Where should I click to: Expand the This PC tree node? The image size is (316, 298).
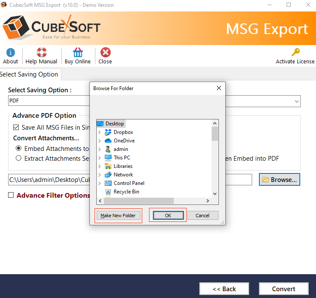[x=100, y=158]
